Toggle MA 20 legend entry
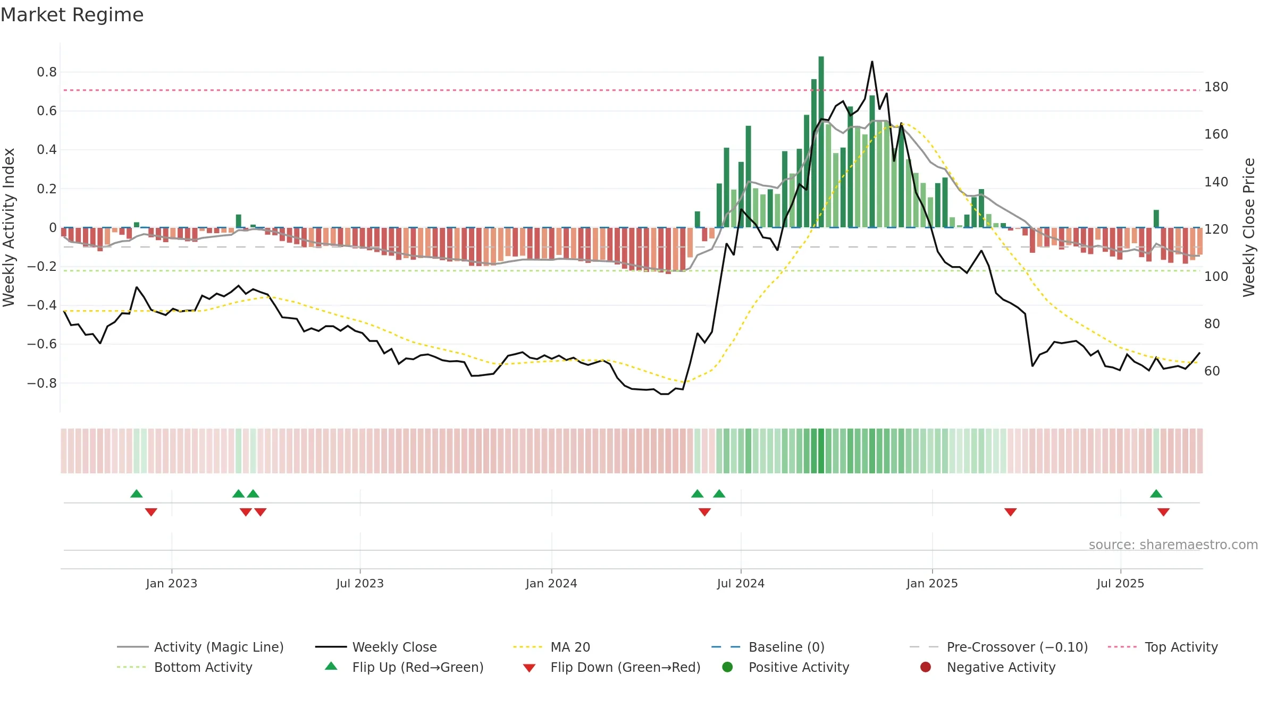Screen dimensions: 1276x717 tap(551, 647)
